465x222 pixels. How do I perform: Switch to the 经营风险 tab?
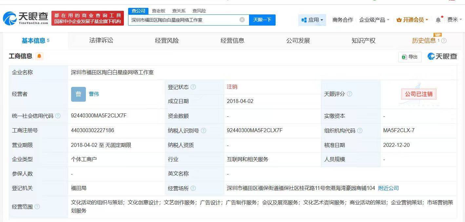[x=167, y=41]
